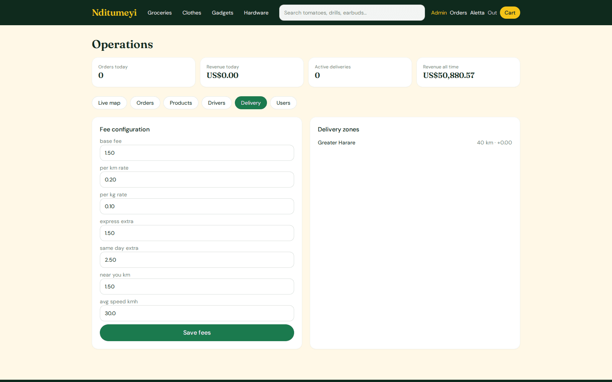Open the Admin link in header

pos(439,13)
